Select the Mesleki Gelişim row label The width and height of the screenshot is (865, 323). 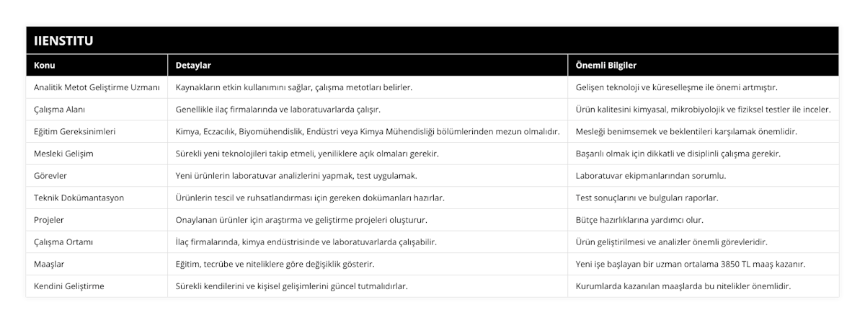coord(63,154)
